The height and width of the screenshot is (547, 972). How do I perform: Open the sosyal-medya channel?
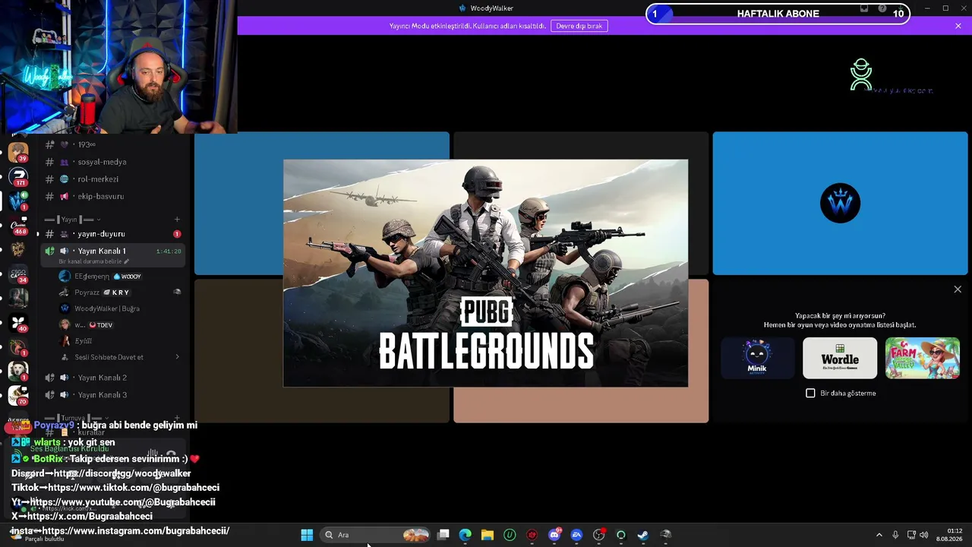click(112, 162)
